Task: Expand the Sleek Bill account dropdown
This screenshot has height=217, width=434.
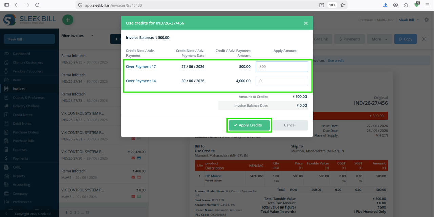Action: pyautogui.click(x=409, y=20)
